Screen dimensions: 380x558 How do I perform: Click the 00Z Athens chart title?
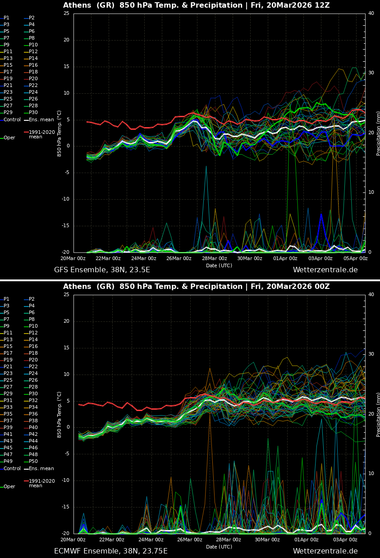(x=196, y=287)
